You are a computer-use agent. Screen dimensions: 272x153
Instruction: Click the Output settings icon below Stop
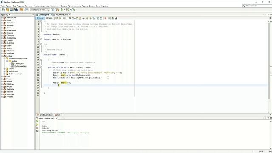(x=37, y=131)
